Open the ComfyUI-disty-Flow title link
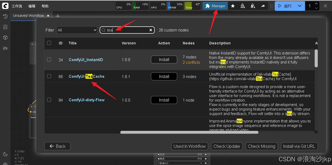This screenshot has width=332, height=165. pyautogui.click(x=86, y=100)
